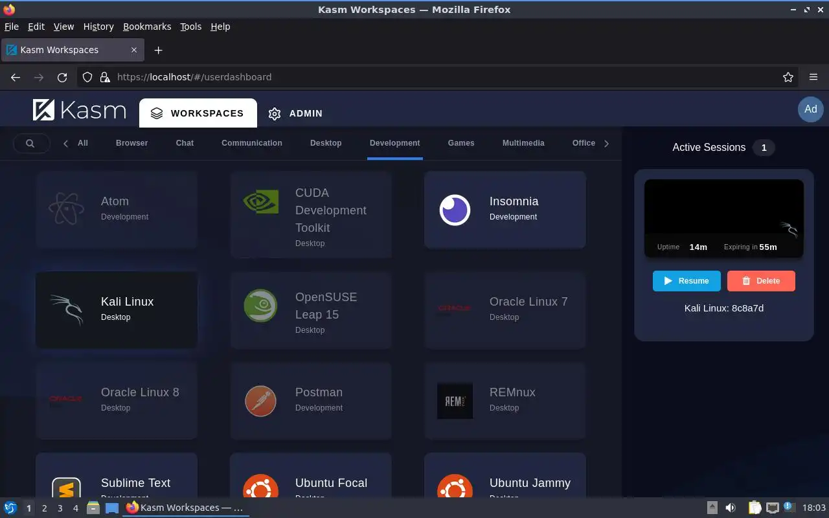Open a new browser tab
829x518 pixels.
158,50
